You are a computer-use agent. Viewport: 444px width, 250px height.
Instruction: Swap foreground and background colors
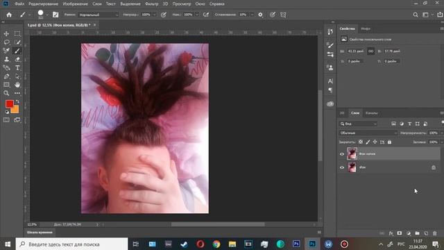pyautogui.click(x=17, y=101)
